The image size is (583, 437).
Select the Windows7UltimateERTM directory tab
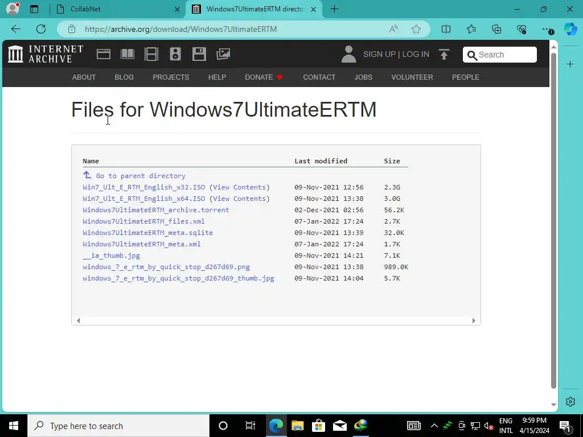pyautogui.click(x=253, y=9)
